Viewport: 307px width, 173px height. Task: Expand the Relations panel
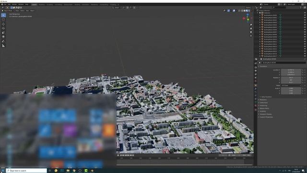pos(263,99)
